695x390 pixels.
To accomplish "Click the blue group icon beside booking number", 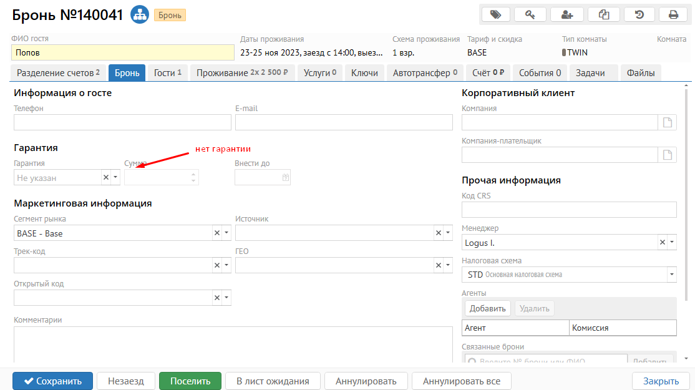I will pyautogui.click(x=139, y=15).
